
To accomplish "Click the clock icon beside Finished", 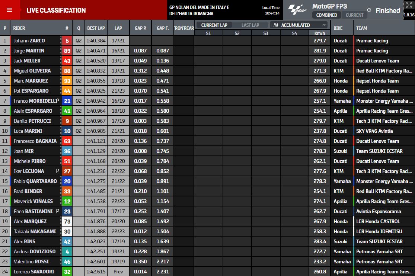I will [x=369, y=10].
